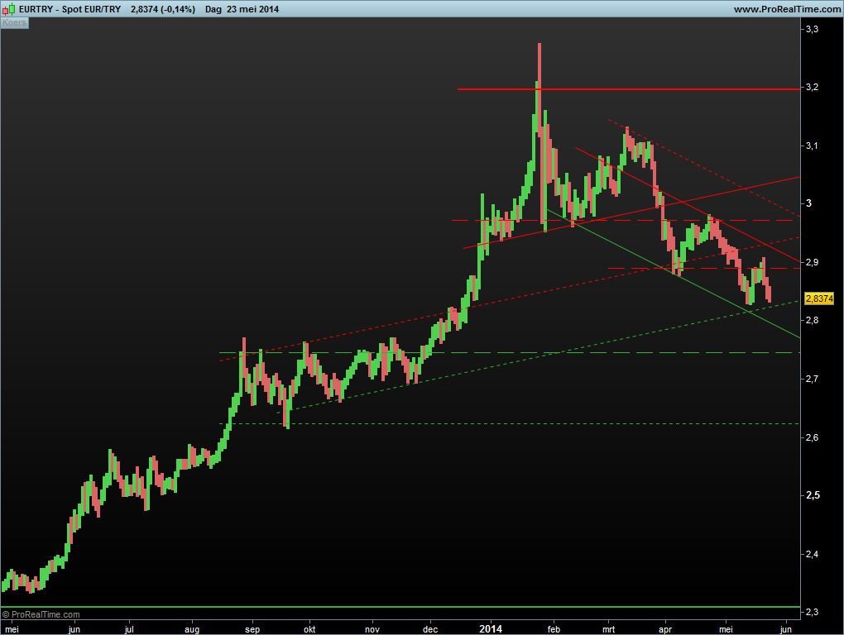Click the yellow 2,8374 current price tag
Screen dimensions: 844x635
tap(818, 298)
